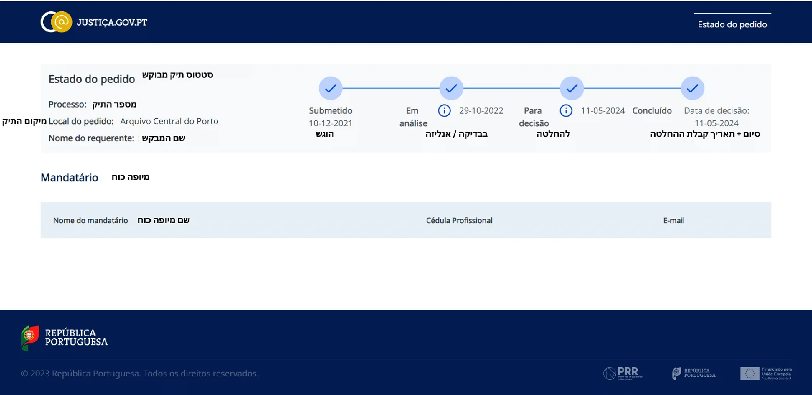Click info icon beside Para decisão
Viewport: 812px width, 395px height.
(566, 111)
